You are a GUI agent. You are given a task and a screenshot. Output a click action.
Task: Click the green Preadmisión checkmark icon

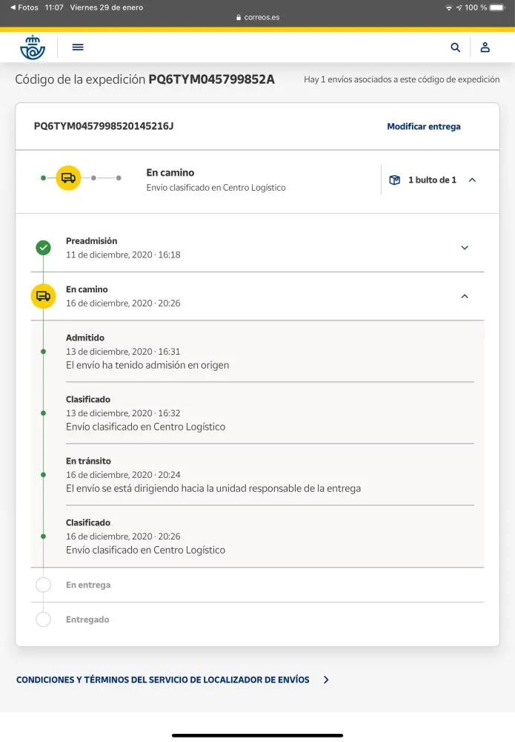tap(44, 248)
